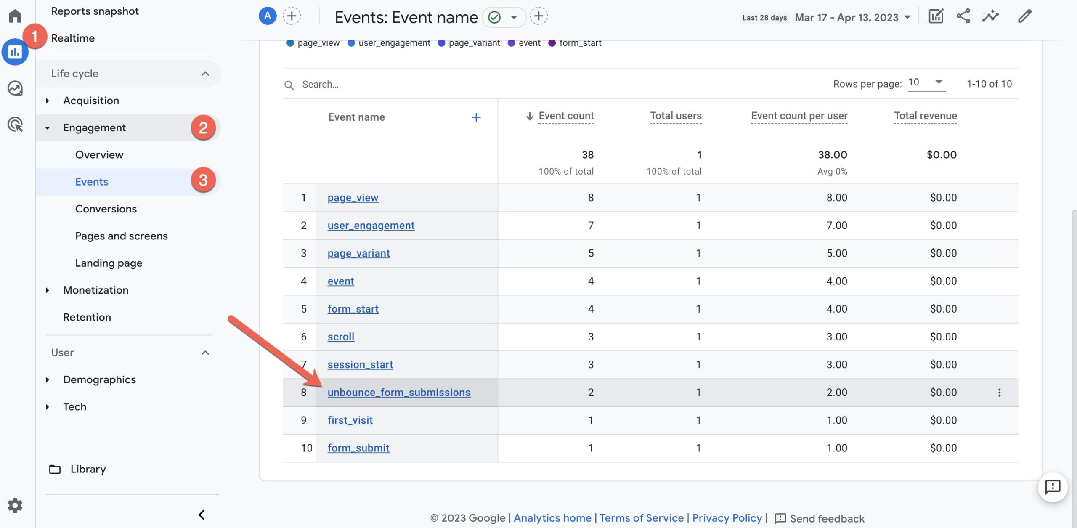Select the Reports bar chart icon

pos(15,52)
